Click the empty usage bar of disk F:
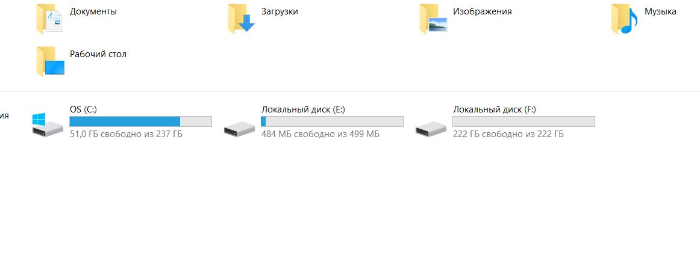This screenshot has height=267, width=700. [x=523, y=121]
